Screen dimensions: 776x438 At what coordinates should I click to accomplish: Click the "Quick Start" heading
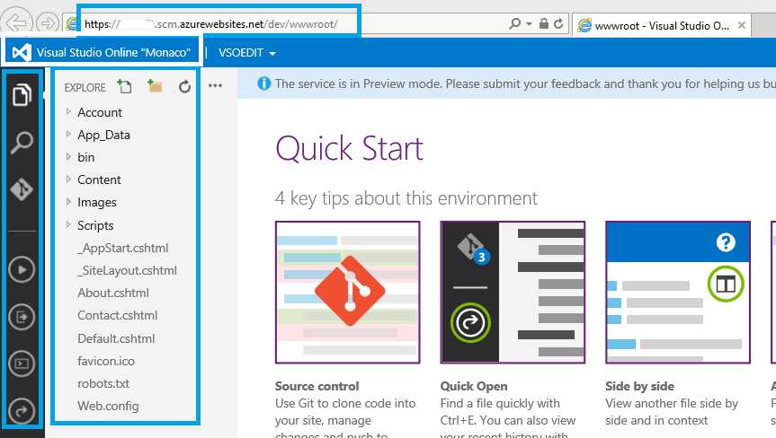[350, 148]
